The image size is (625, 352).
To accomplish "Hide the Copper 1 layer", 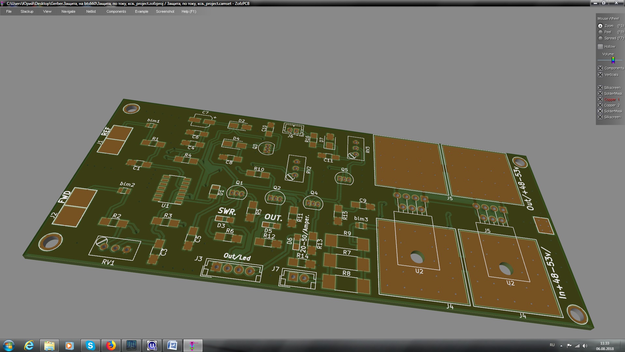I will tap(601, 99).
